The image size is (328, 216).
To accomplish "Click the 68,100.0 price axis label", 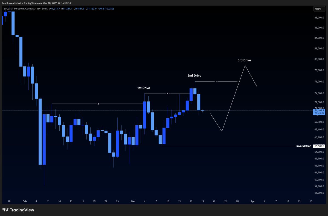I will (319, 129).
